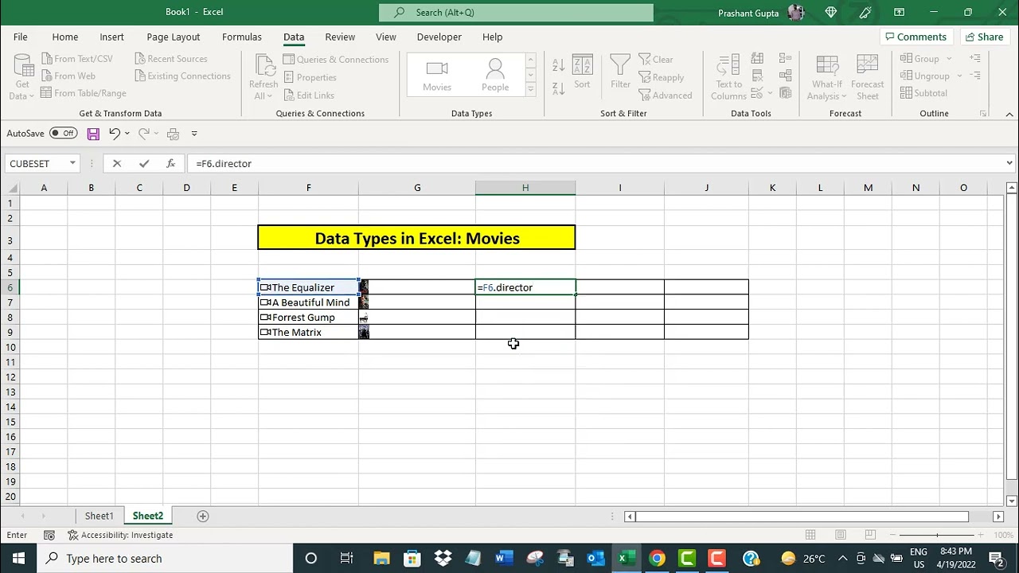The image size is (1019, 573).
Task: Select cell with The Matrix
Action: coord(308,332)
